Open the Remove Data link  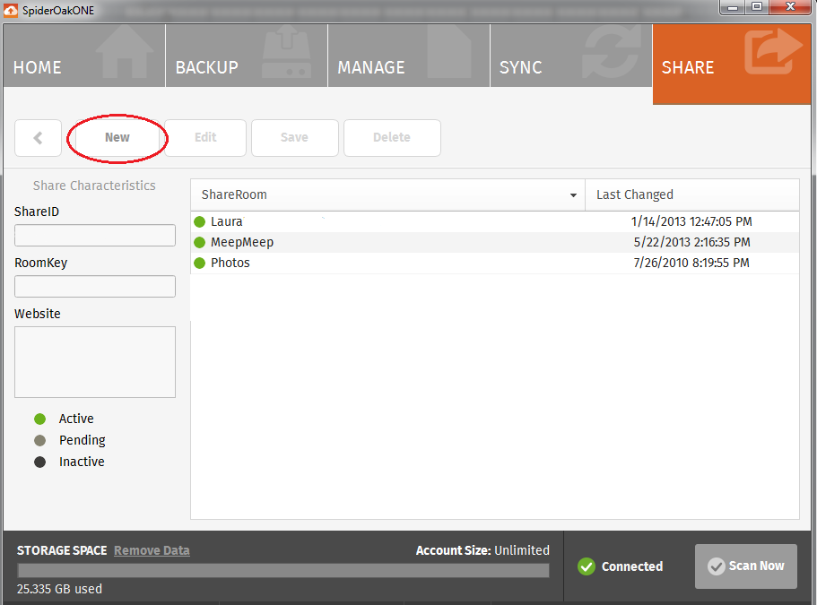point(152,550)
